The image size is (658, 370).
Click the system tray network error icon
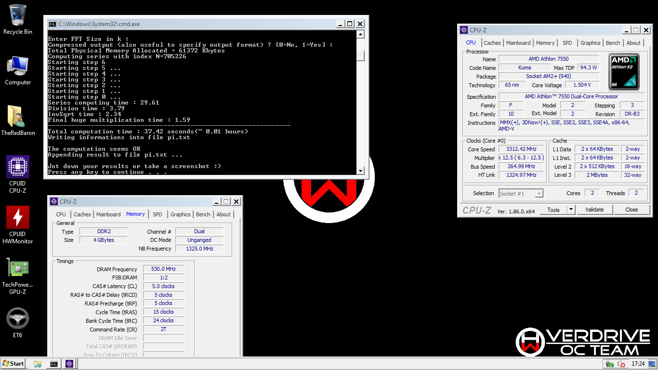[621, 364]
